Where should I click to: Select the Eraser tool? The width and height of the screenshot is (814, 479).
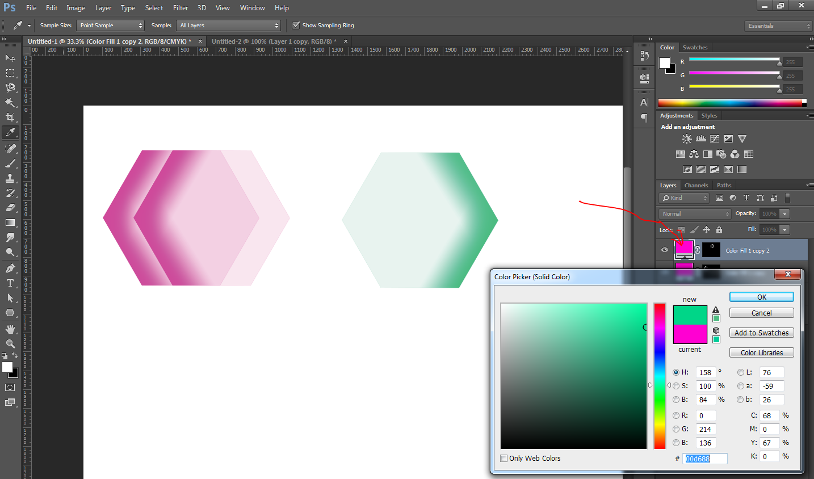[10, 208]
